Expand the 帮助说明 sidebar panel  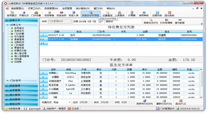[x=21, y=104]
